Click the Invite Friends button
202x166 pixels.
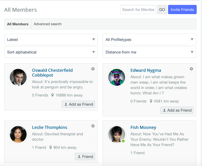coord(182,10)
